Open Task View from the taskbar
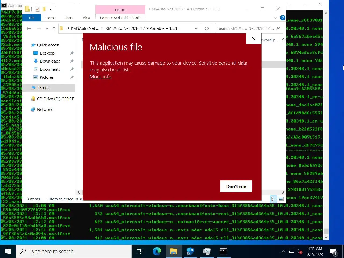Screen dimensions: 344x258 point(140,251)
